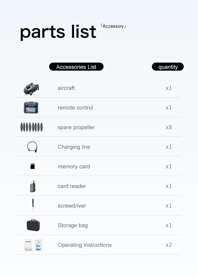Click the black storage bag icon

[x=33, y=225]
